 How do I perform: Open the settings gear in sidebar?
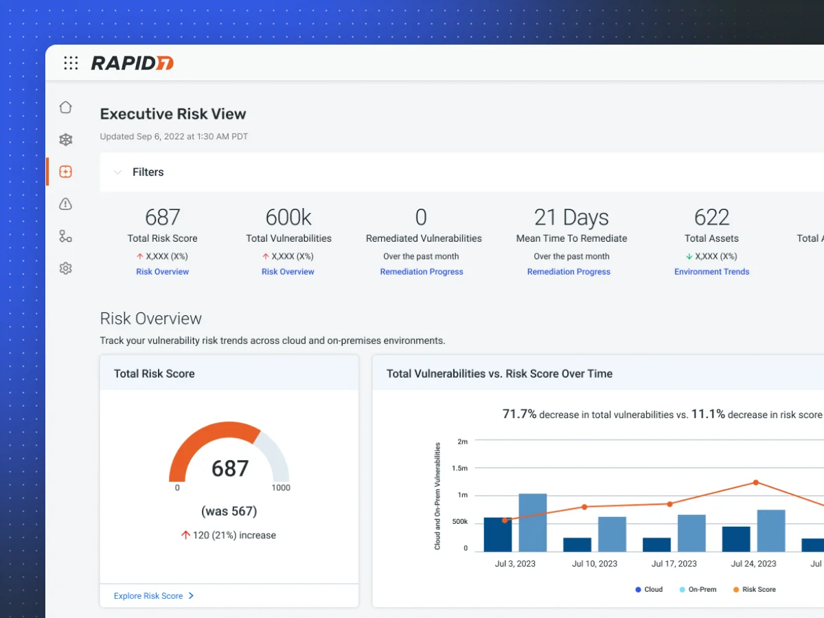pyautogui.click(x=65, y=268)
